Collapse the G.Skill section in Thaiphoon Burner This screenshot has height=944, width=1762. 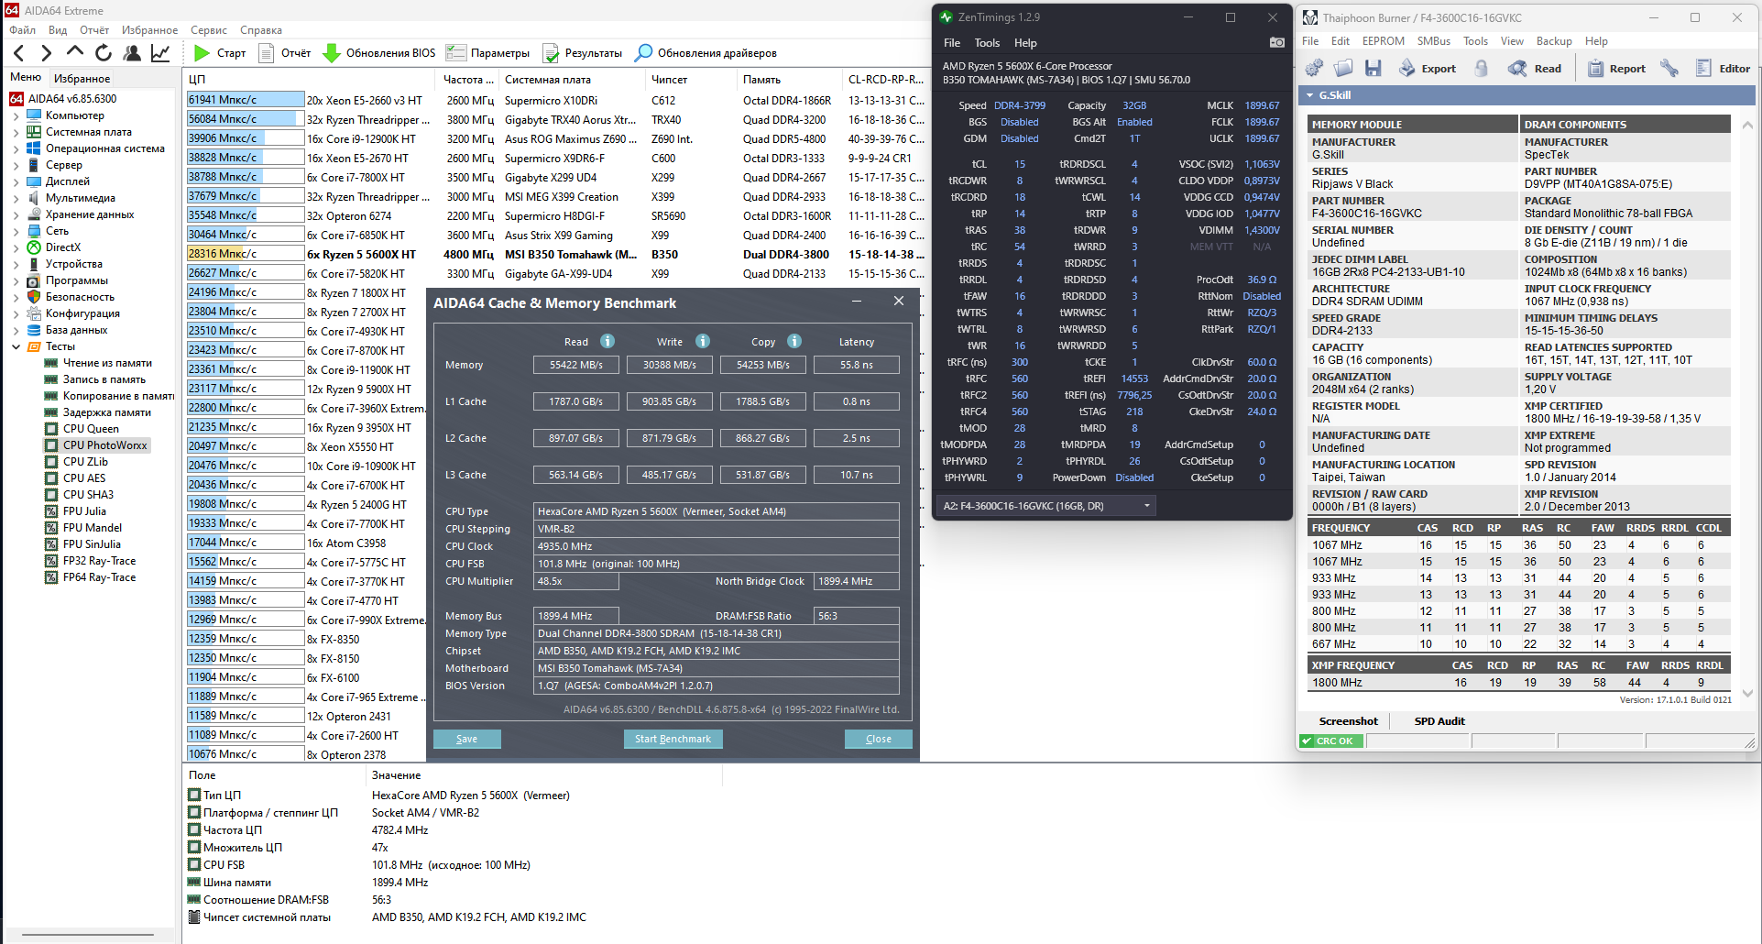tap(1310, 95)
